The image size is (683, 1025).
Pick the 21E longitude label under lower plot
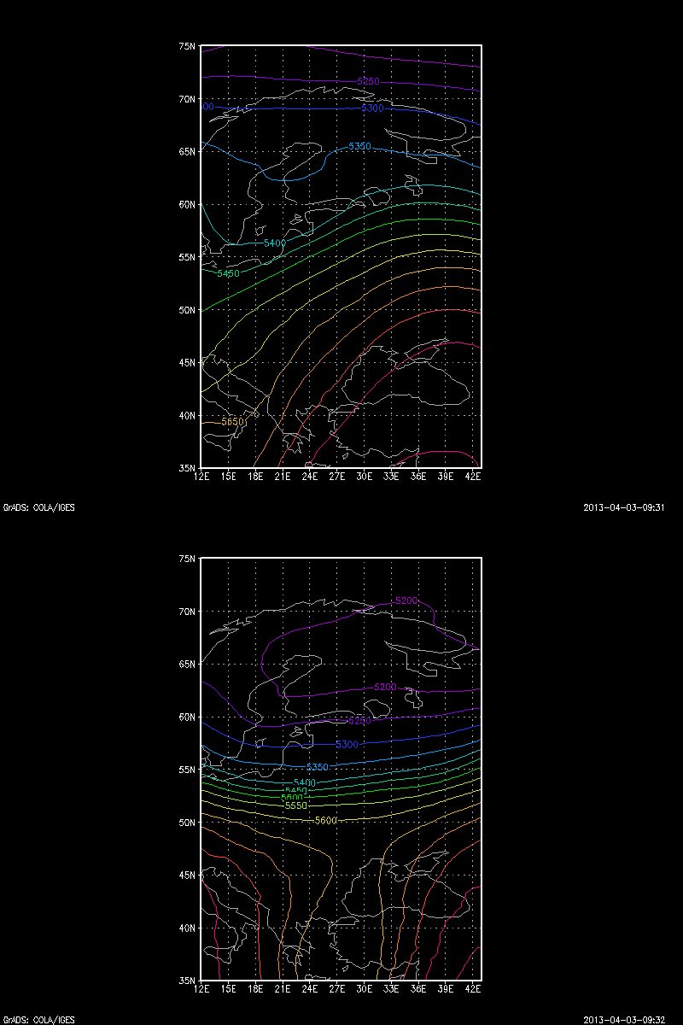(x=283, y=989)
